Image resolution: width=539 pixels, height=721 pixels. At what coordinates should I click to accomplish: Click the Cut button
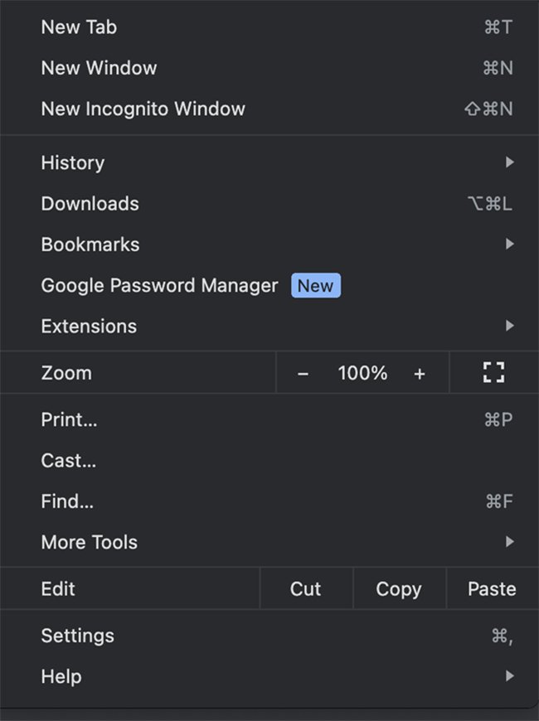[x=305, y=589]
